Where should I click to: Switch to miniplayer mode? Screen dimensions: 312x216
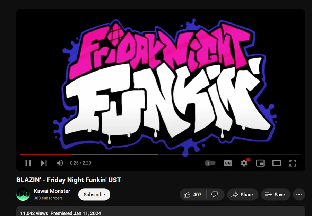click(260, 163)
